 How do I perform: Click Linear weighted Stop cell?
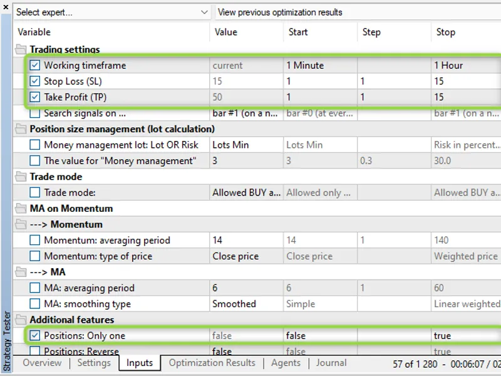(466, 304)
